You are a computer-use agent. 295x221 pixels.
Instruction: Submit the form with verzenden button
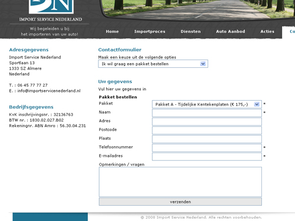coord(181,202)
